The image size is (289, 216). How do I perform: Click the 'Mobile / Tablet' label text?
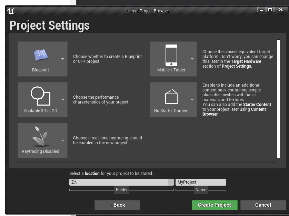pos(171,70)
